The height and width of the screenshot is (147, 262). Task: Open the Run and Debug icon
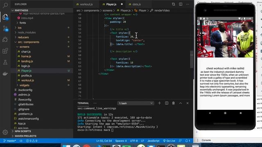[x=5, y=40]
